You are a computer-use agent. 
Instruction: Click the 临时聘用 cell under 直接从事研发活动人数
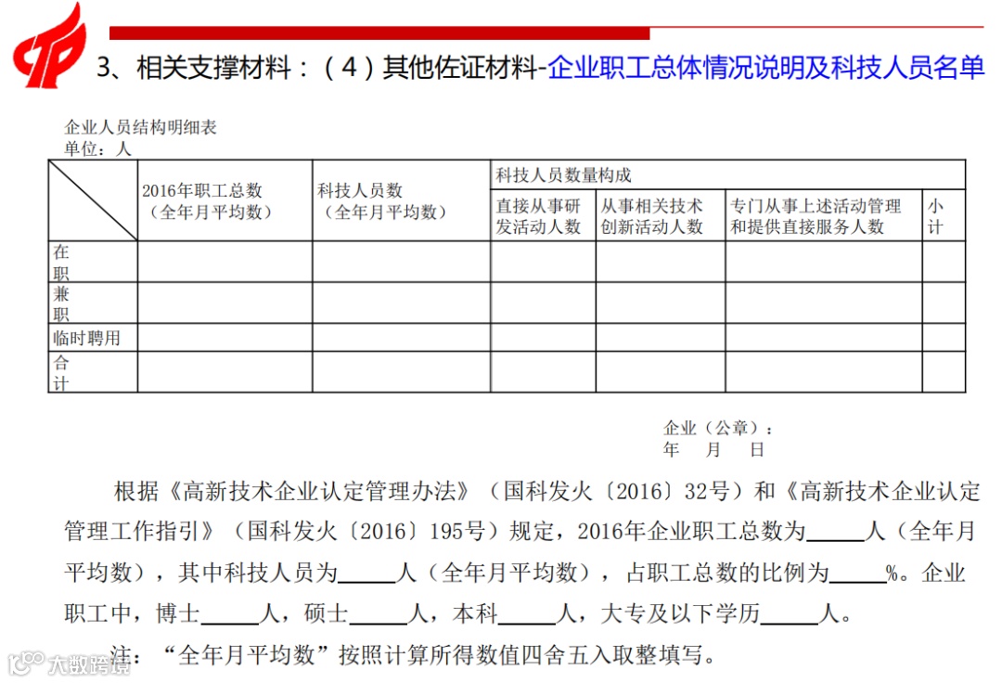(x=543, y=338)
